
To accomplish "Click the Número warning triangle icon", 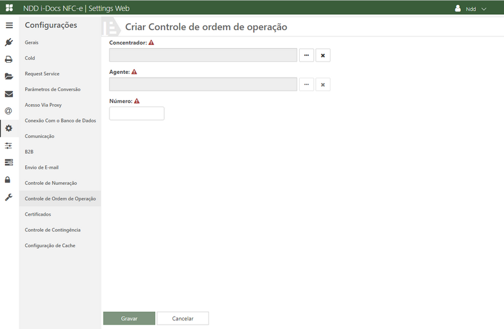I will [137, 101].
